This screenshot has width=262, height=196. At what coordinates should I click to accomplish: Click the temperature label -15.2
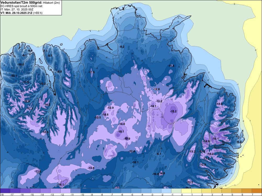click(173, 111)
